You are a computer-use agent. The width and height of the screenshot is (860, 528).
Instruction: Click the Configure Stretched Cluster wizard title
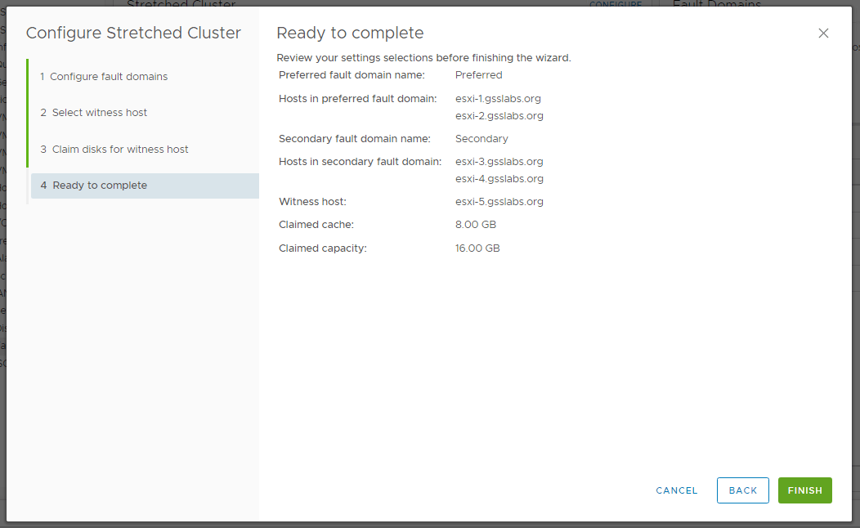click(133, 34)
